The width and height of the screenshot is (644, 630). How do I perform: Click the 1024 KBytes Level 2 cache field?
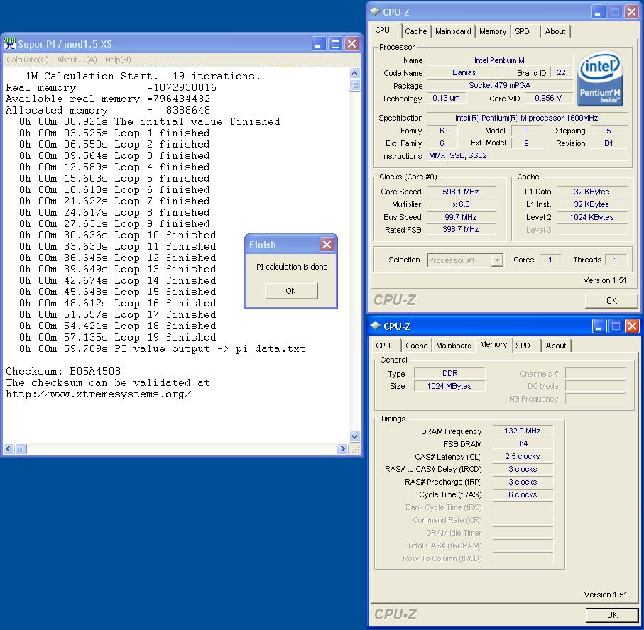pyautogui.click(x=592, y=217)
